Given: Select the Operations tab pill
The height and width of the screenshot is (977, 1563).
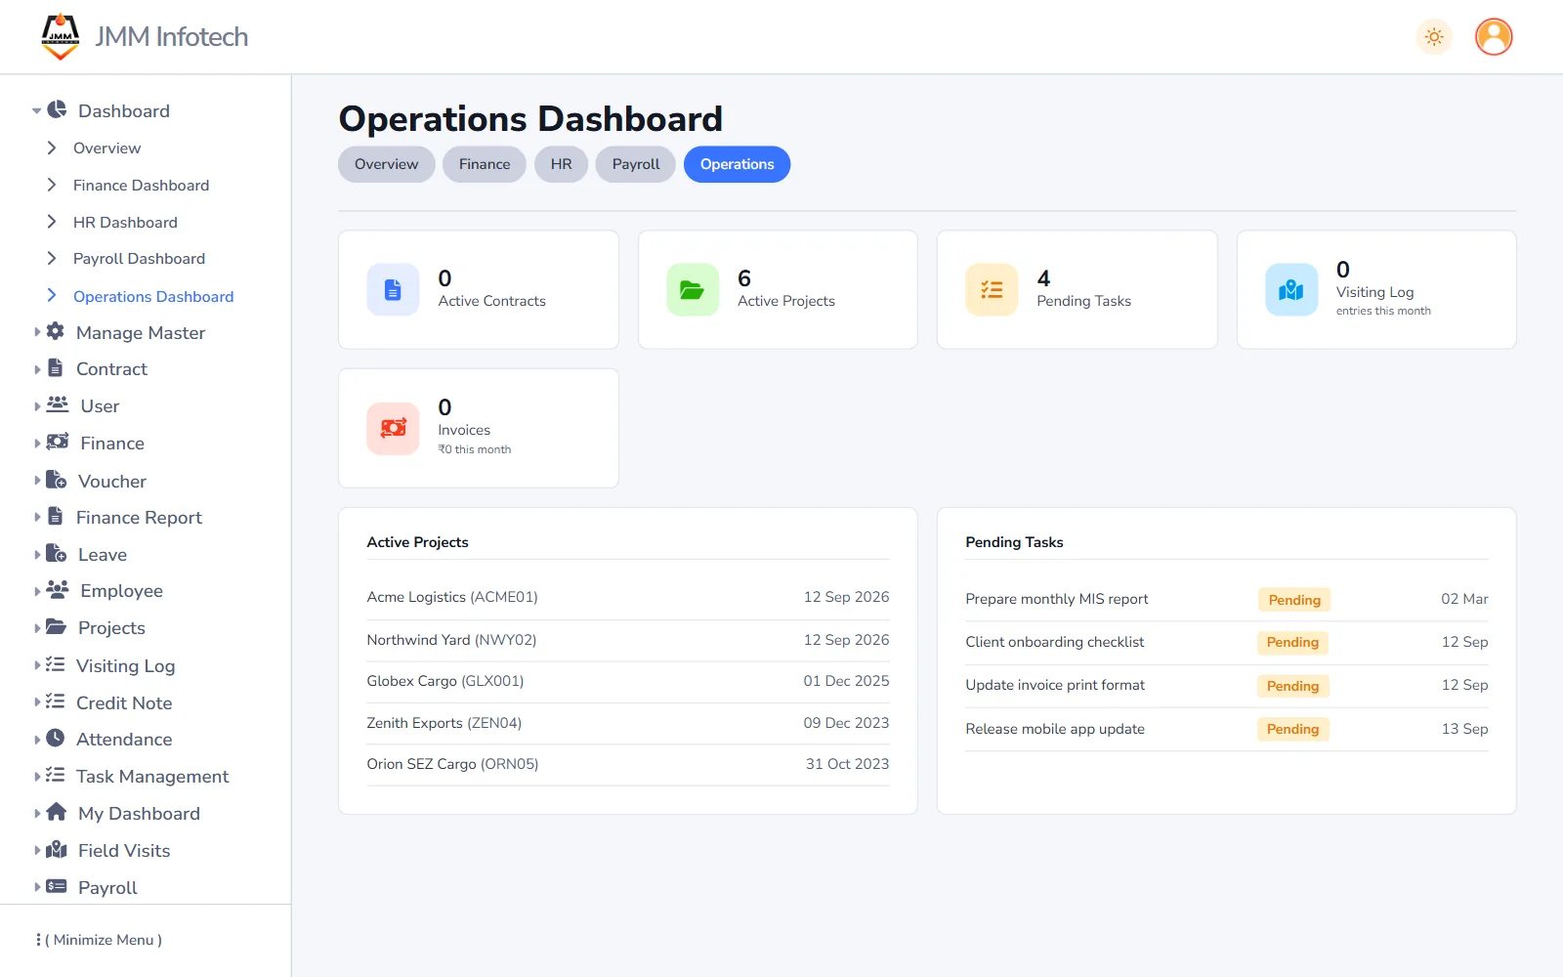Looking at the screenshot, I should click(x=738, y=164).
